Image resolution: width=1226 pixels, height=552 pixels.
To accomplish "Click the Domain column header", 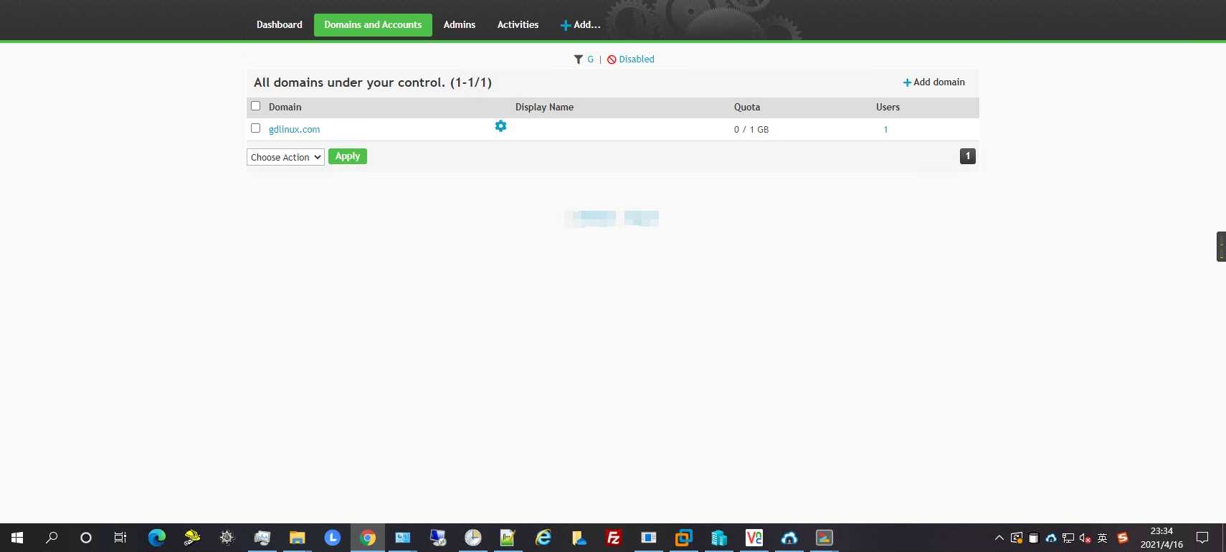I will coord(285,108).
